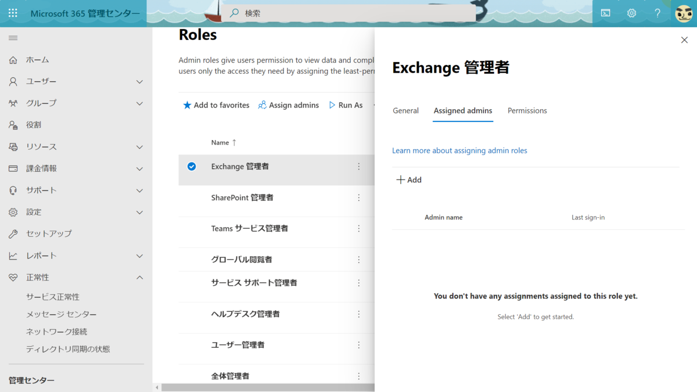
Task: Open more options for Exchange 管理者 row
Action: tap(358, 167)
